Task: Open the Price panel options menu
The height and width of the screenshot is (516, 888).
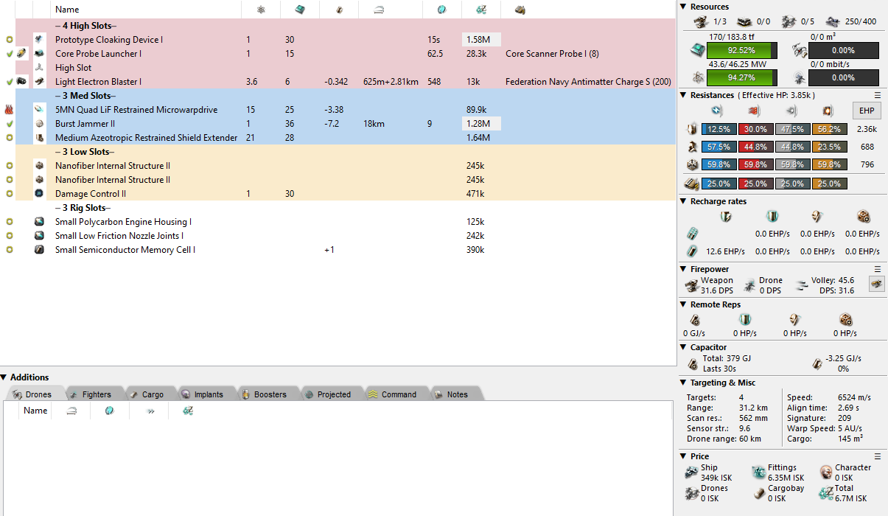Action: point(877,456)
